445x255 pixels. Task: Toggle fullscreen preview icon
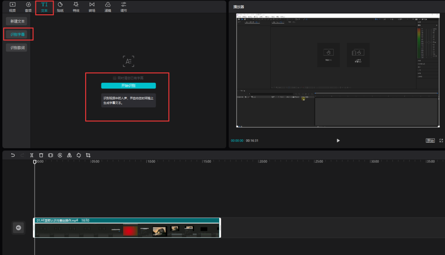coord(441,141)
